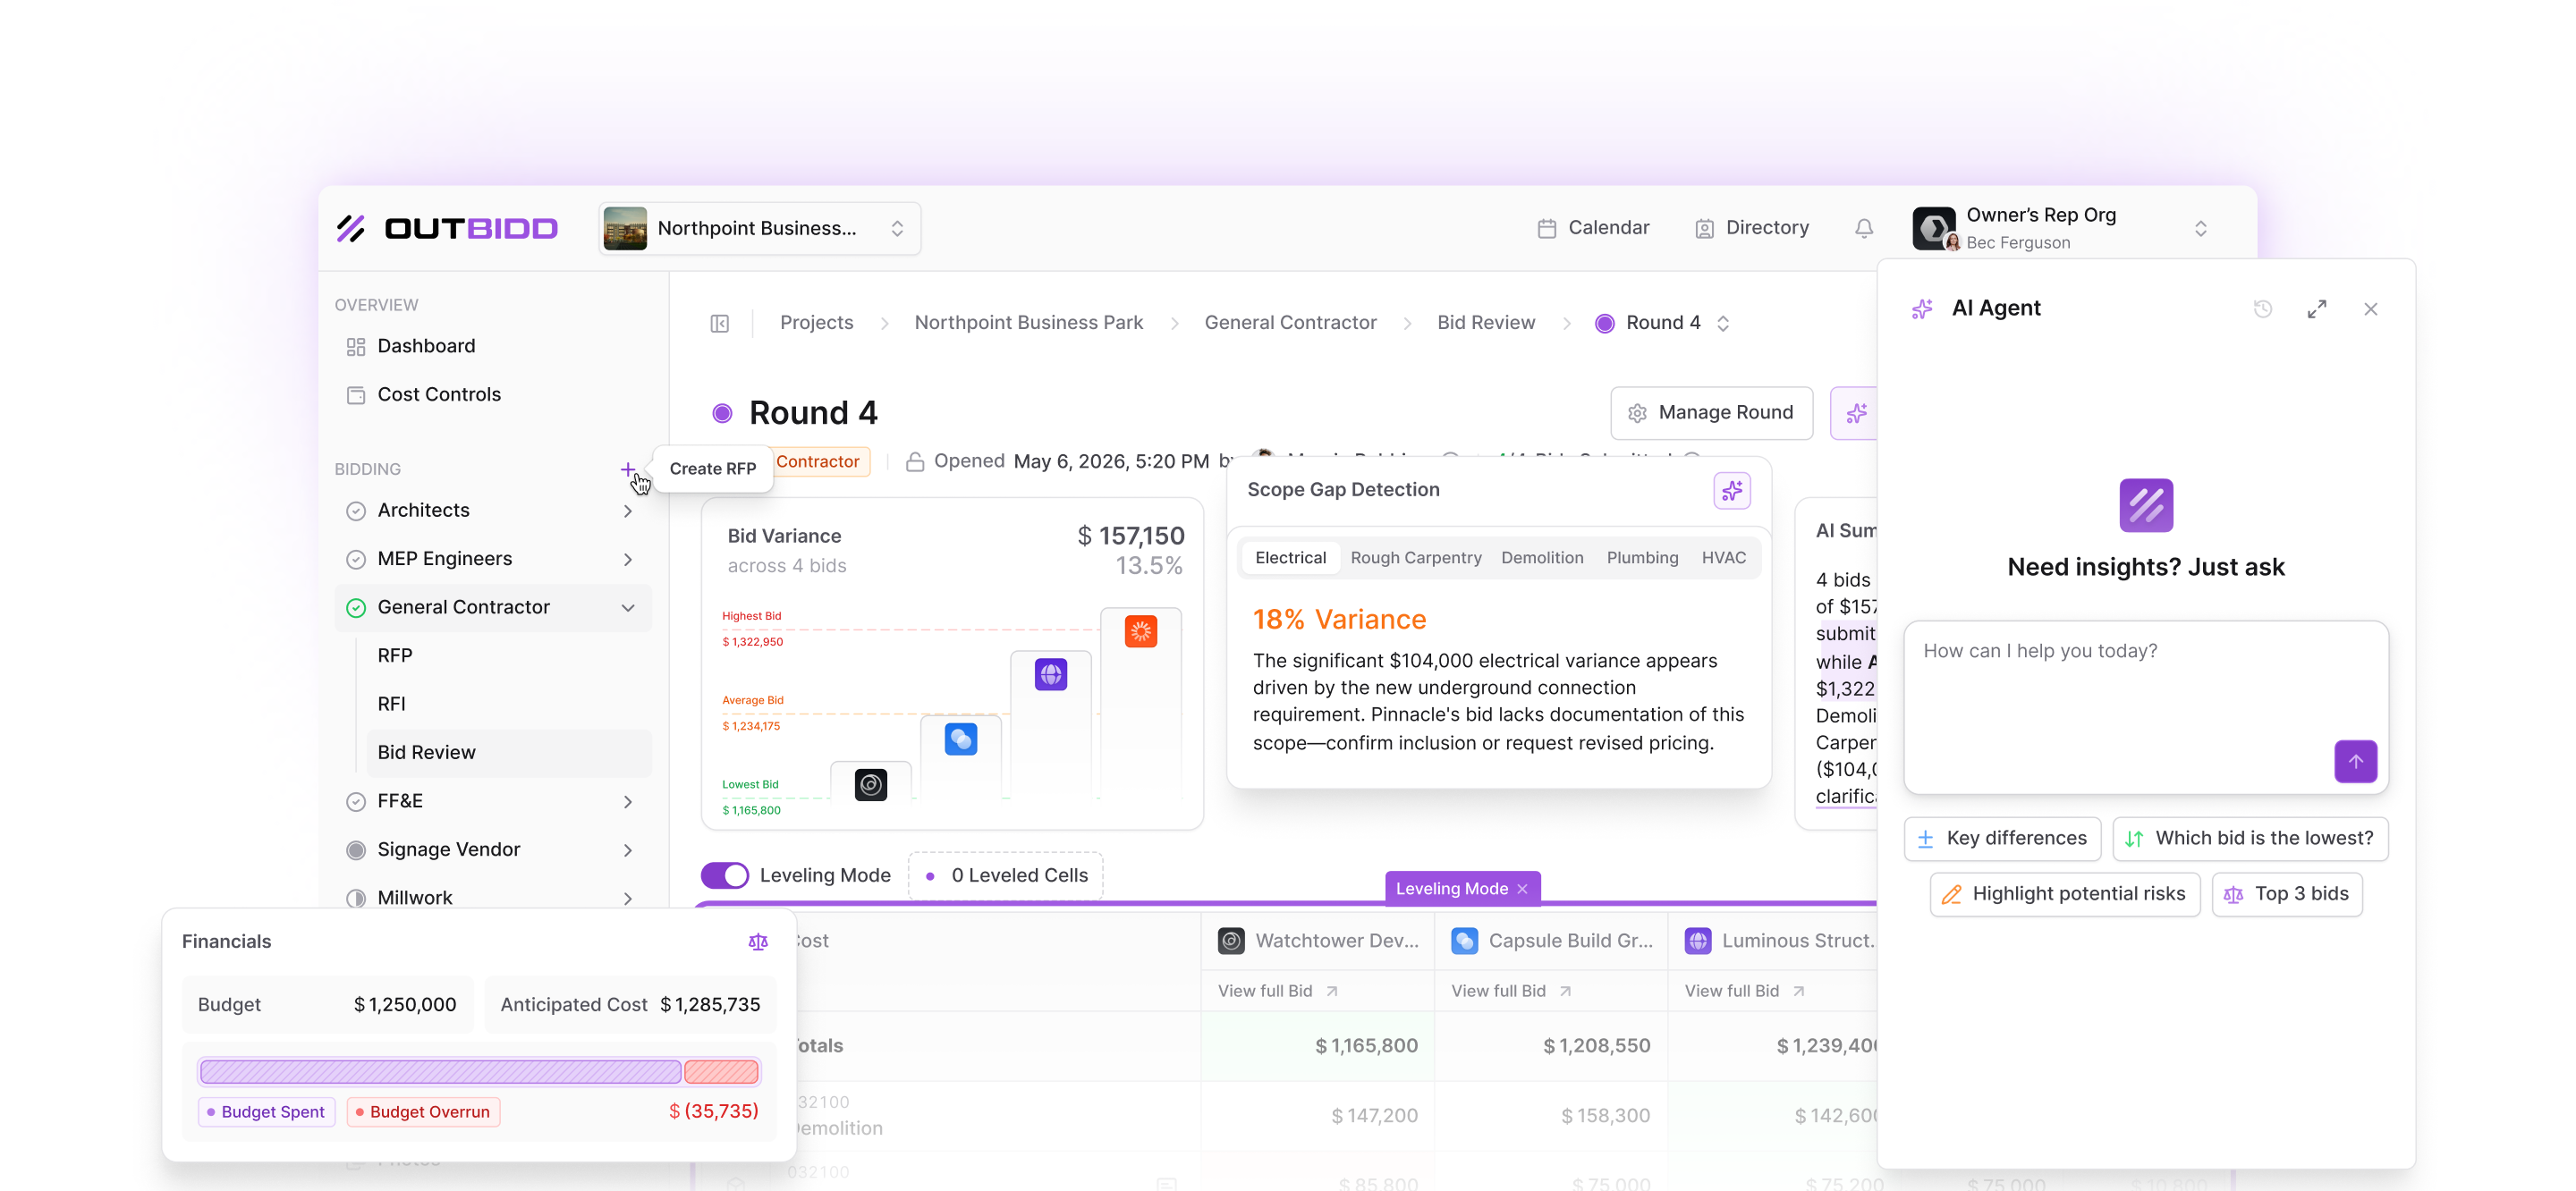
Task: Click the Manage Round button
Action: pyautogui.click(x=1711, y=413)
